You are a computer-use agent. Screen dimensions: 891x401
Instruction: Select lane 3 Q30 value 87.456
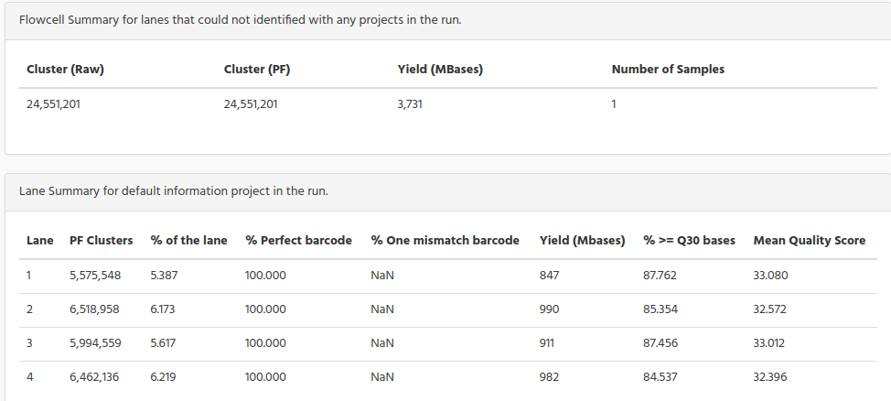(660, 343)
